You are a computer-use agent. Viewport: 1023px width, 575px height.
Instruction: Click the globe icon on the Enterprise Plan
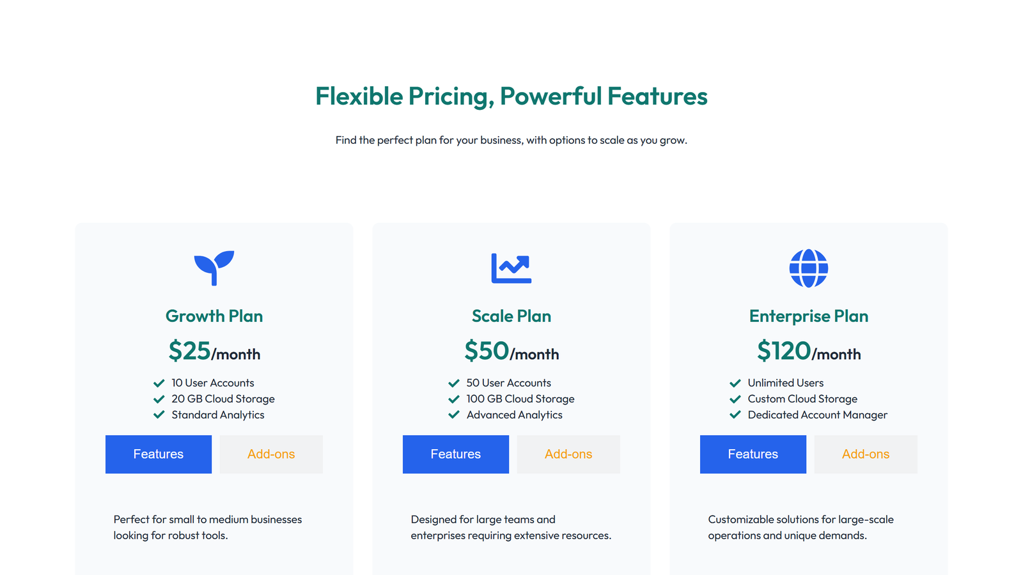[808, 268]
